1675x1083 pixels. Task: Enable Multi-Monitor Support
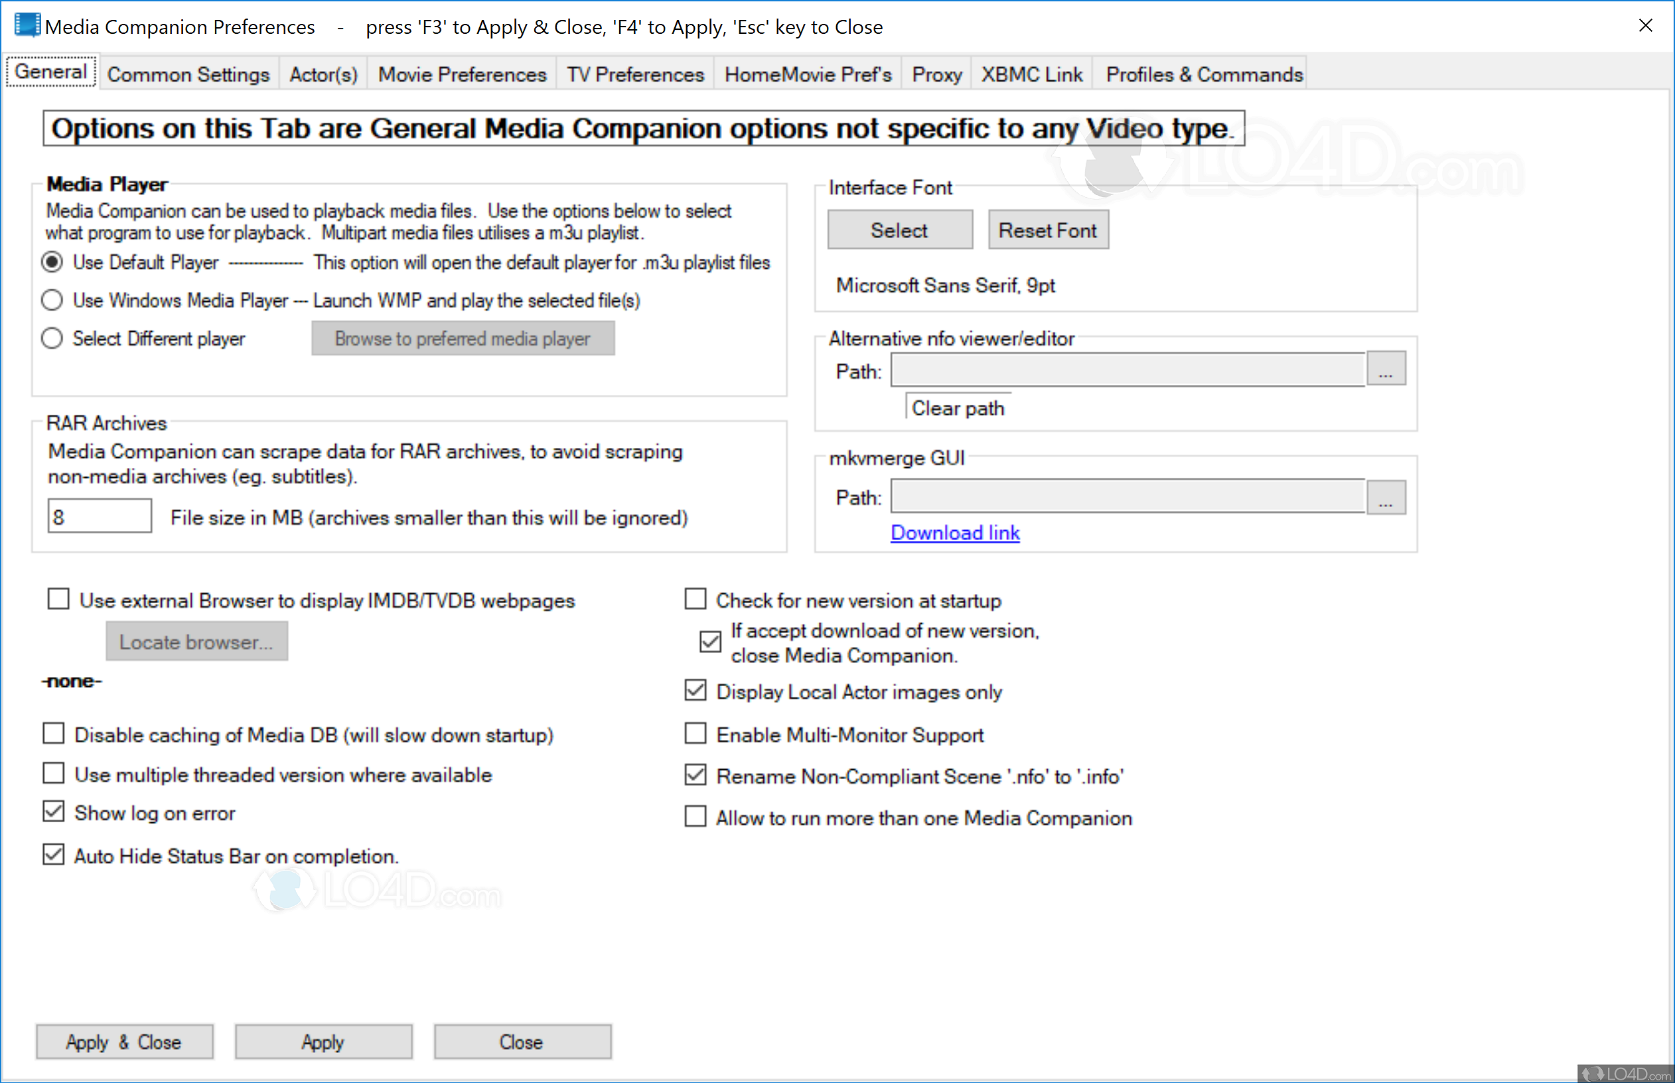(x=695, y=733)
